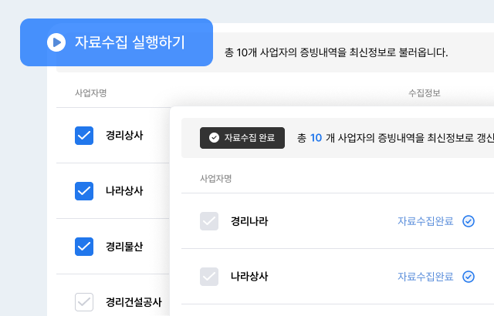Check the 경리건설공사 checkbox
The width and height of the screenshot is (494, 316).
pos(84,302)
